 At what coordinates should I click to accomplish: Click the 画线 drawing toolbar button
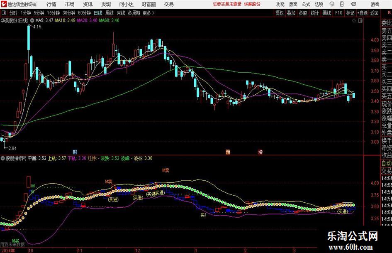point(327,13)
